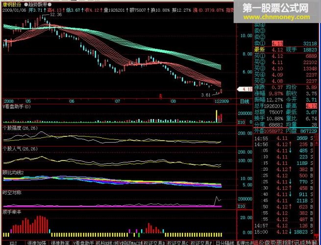Click the 3.61 low price label
This screenshot has width=321, height=245.
pyautogui.click(x=206, y=95)
